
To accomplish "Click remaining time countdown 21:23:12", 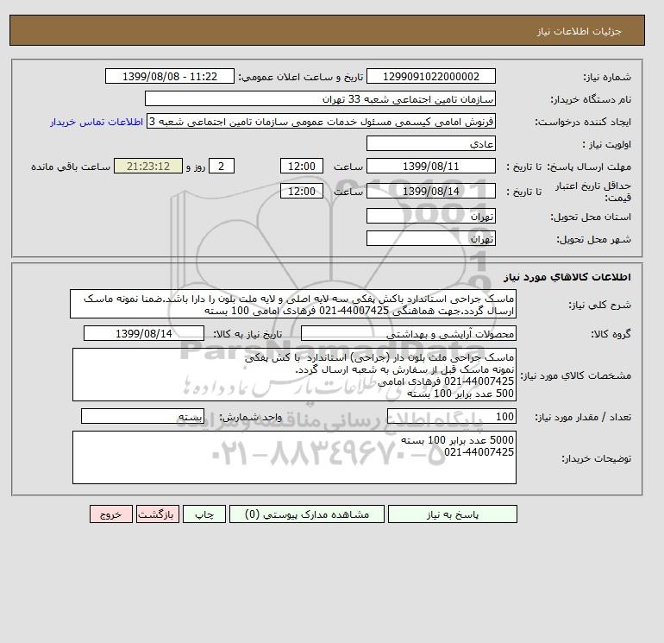I will 148,167.
